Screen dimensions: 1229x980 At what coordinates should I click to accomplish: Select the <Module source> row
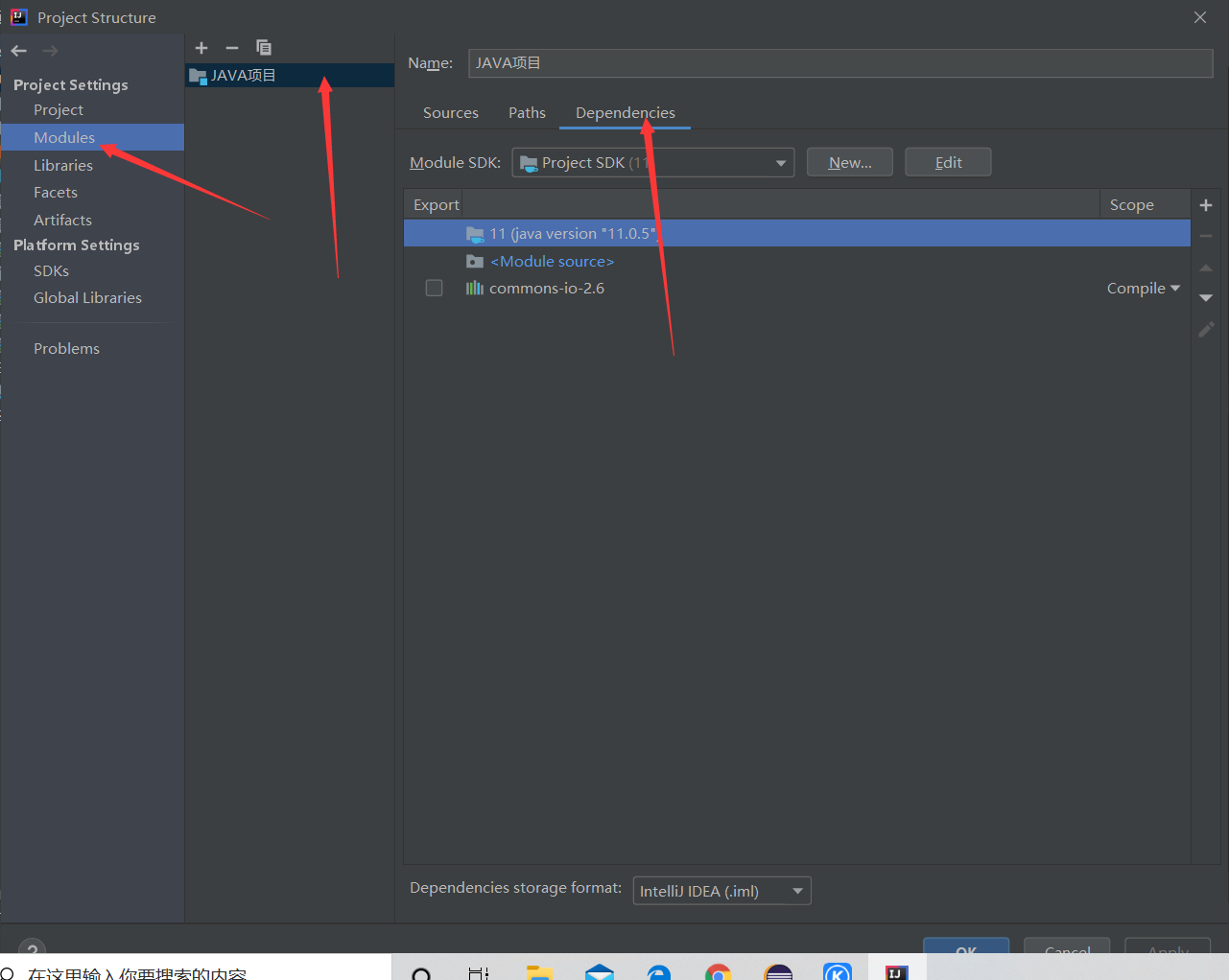click(796, 261)
